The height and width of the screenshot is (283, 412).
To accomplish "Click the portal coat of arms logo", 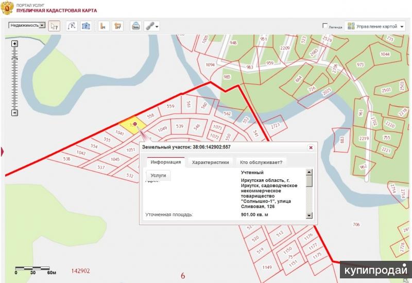I will pos(7,7).
